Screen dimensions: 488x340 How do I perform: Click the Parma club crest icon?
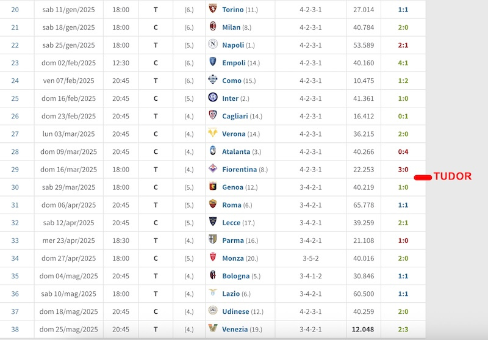(x=212, y=239)
